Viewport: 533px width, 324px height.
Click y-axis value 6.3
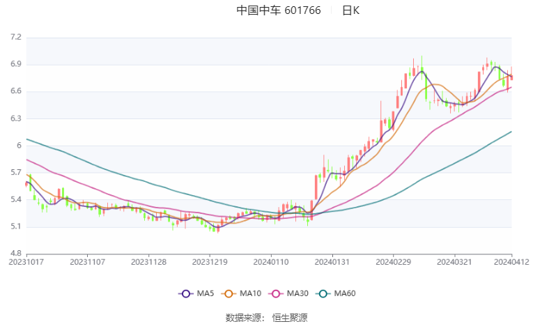click(x=16, y=118)
